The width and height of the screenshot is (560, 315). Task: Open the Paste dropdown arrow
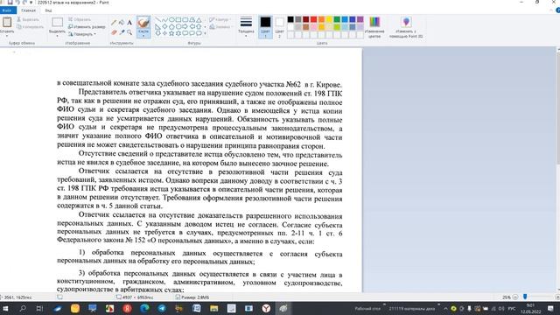[x=7, y=36]
